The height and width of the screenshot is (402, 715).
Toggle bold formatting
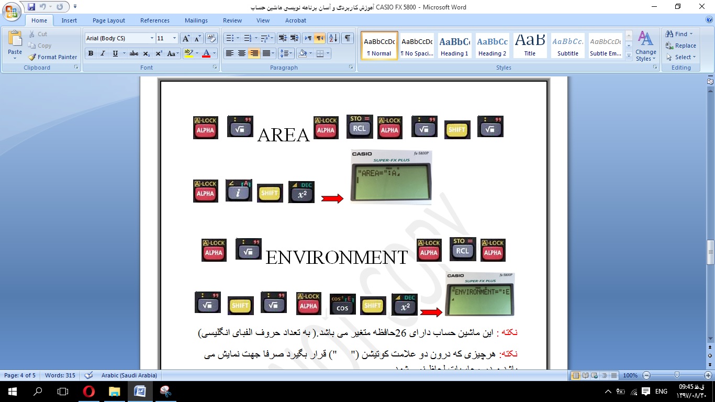[x=91, y=53]
